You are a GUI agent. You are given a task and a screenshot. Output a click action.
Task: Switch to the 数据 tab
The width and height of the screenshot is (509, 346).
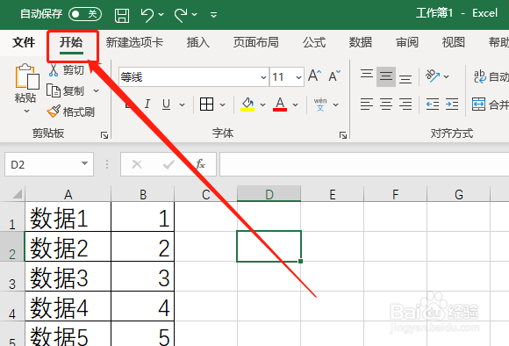pos(361,42)
